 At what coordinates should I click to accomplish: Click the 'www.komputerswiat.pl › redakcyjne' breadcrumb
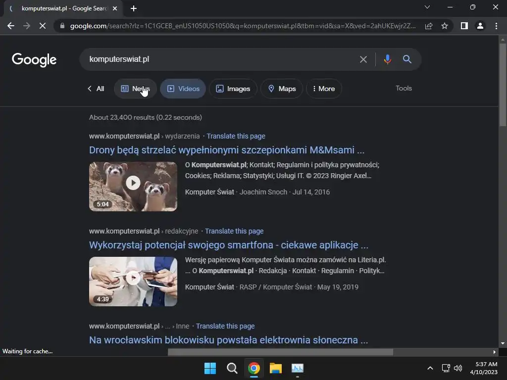[x=144, y=231]
